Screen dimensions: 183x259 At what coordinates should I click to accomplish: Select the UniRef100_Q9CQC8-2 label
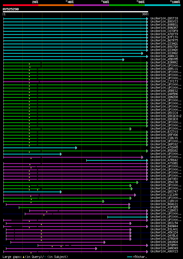coord(166,116)
